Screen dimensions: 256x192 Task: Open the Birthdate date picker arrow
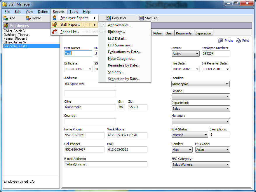click(x=90, y=69)
